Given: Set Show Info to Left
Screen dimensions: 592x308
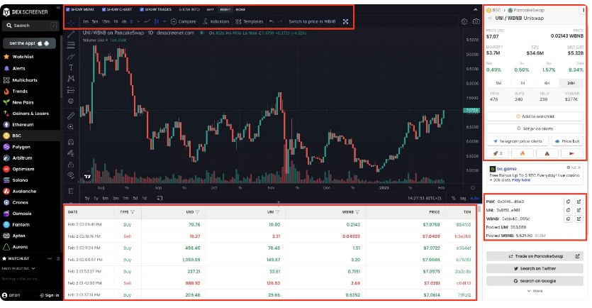Looking at the screenshot, I should [x=211, y=9].
